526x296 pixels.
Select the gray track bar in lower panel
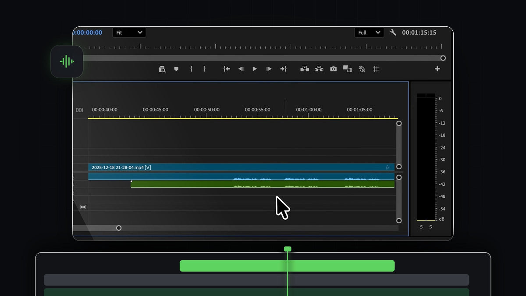click(256, 280)
